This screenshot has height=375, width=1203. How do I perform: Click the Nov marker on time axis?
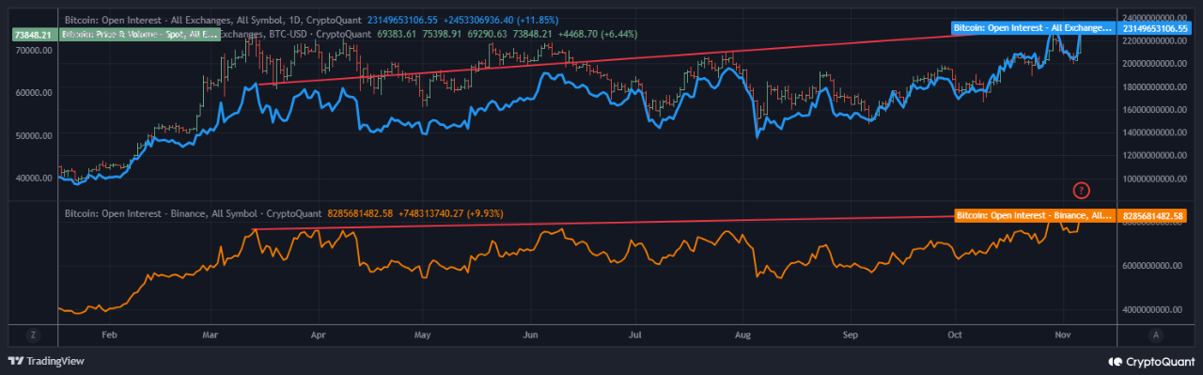coord(1063,334)
